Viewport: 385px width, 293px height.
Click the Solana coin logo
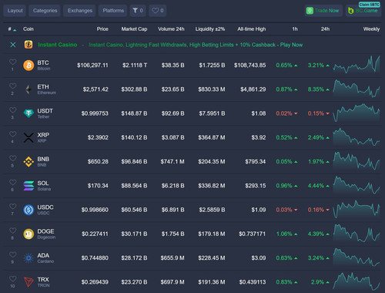click(x=28, y=186)
